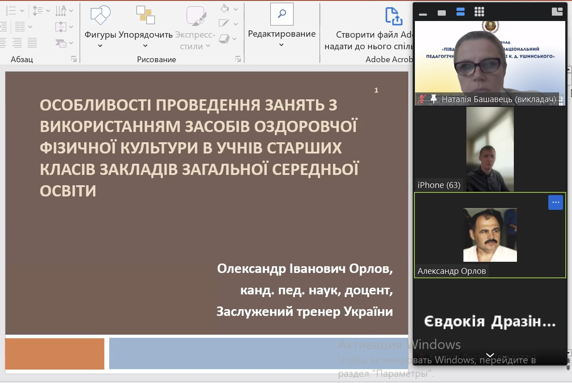Click the Абзац group label
Screen dimensions: 572x383
(22, 59)
